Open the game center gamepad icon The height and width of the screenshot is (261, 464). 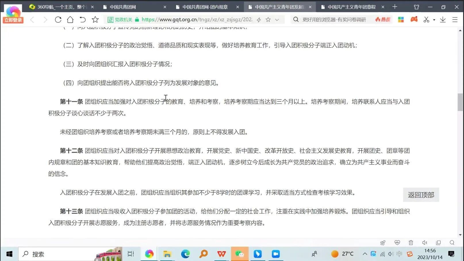point(414,19)
